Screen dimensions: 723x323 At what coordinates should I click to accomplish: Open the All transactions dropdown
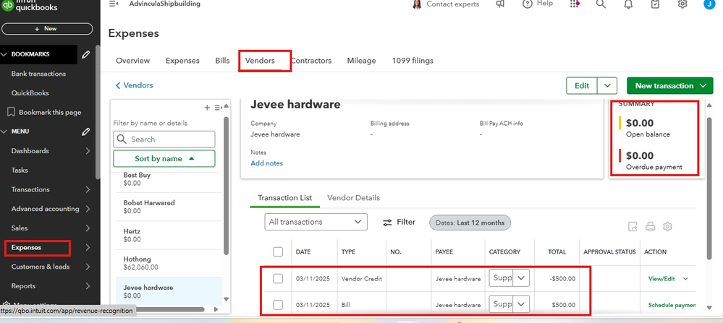pos(316,222)
